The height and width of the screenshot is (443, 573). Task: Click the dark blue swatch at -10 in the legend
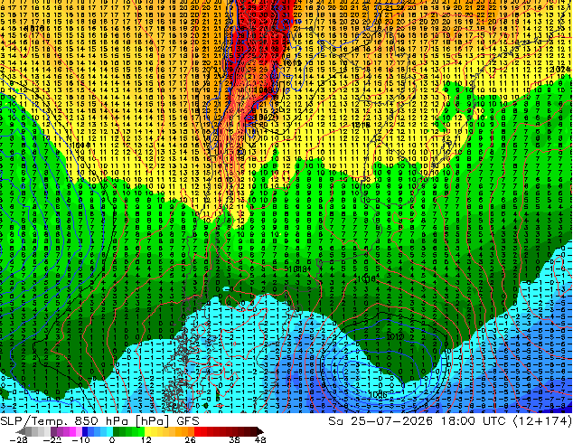[x=85, y=431]
